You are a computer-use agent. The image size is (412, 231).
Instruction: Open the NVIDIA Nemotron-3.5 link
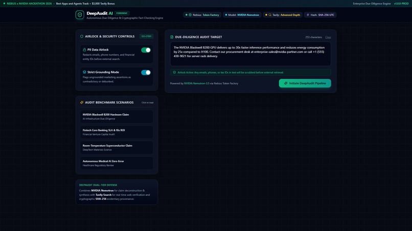(x=196, y=84)
